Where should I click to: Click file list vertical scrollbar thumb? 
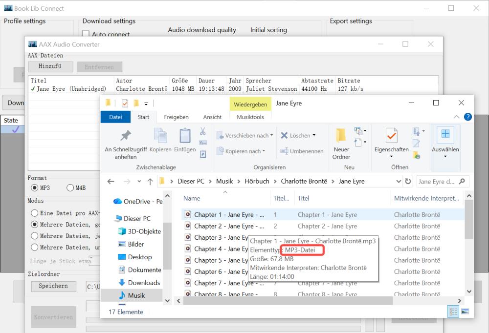click(x=469, y=219)
